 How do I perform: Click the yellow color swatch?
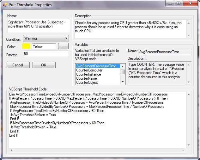27,46
